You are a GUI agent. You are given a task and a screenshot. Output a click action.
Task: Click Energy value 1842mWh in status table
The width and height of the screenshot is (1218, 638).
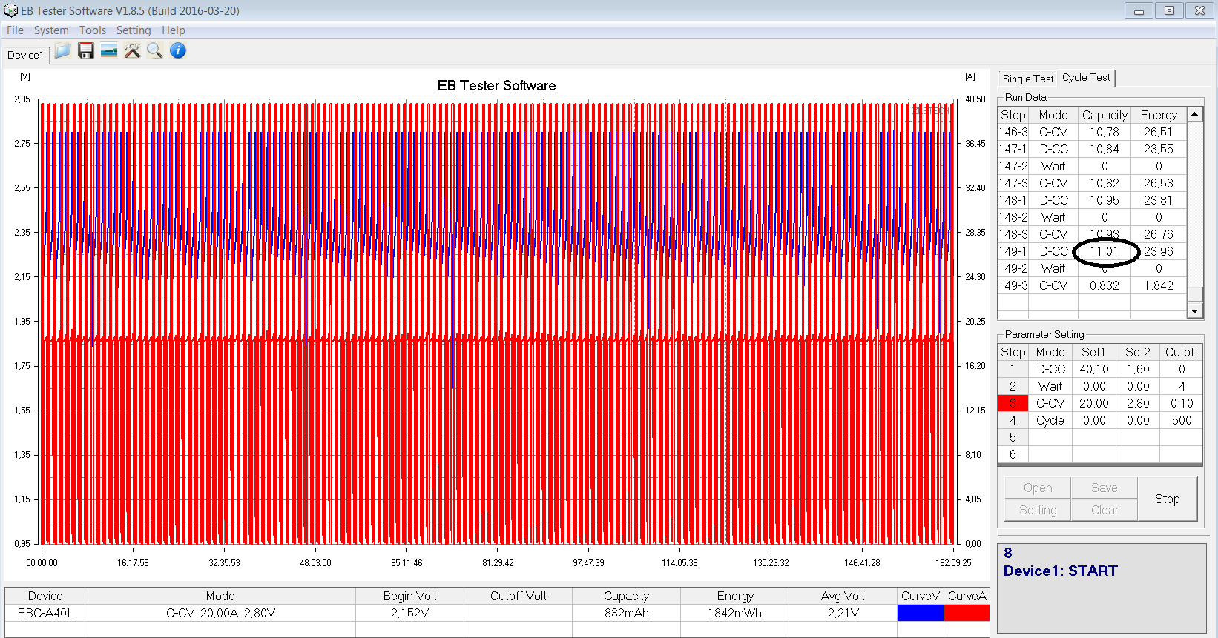pos(735,613)
